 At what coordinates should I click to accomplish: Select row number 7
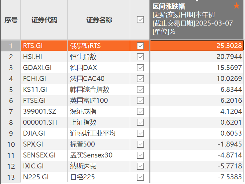(x=11, y=111)
